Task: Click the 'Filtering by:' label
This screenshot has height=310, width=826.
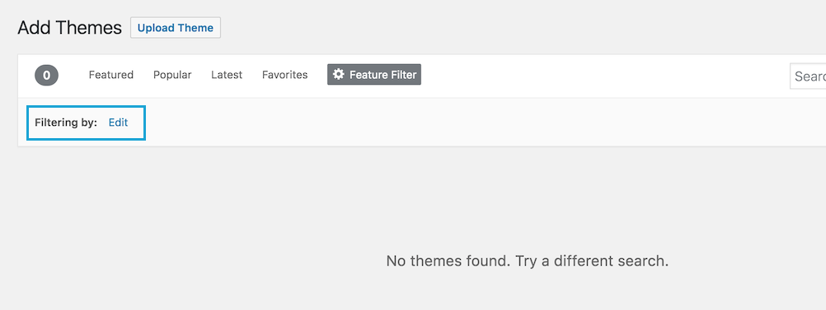Action: (x=66, y=123)
